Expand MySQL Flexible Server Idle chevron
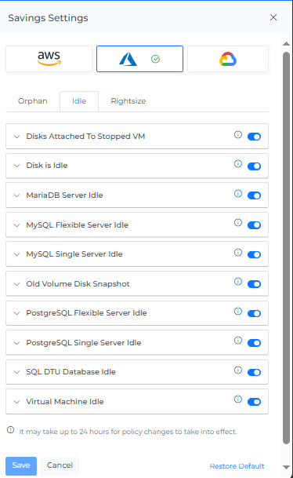293x478 pixels. coord(16,225)
